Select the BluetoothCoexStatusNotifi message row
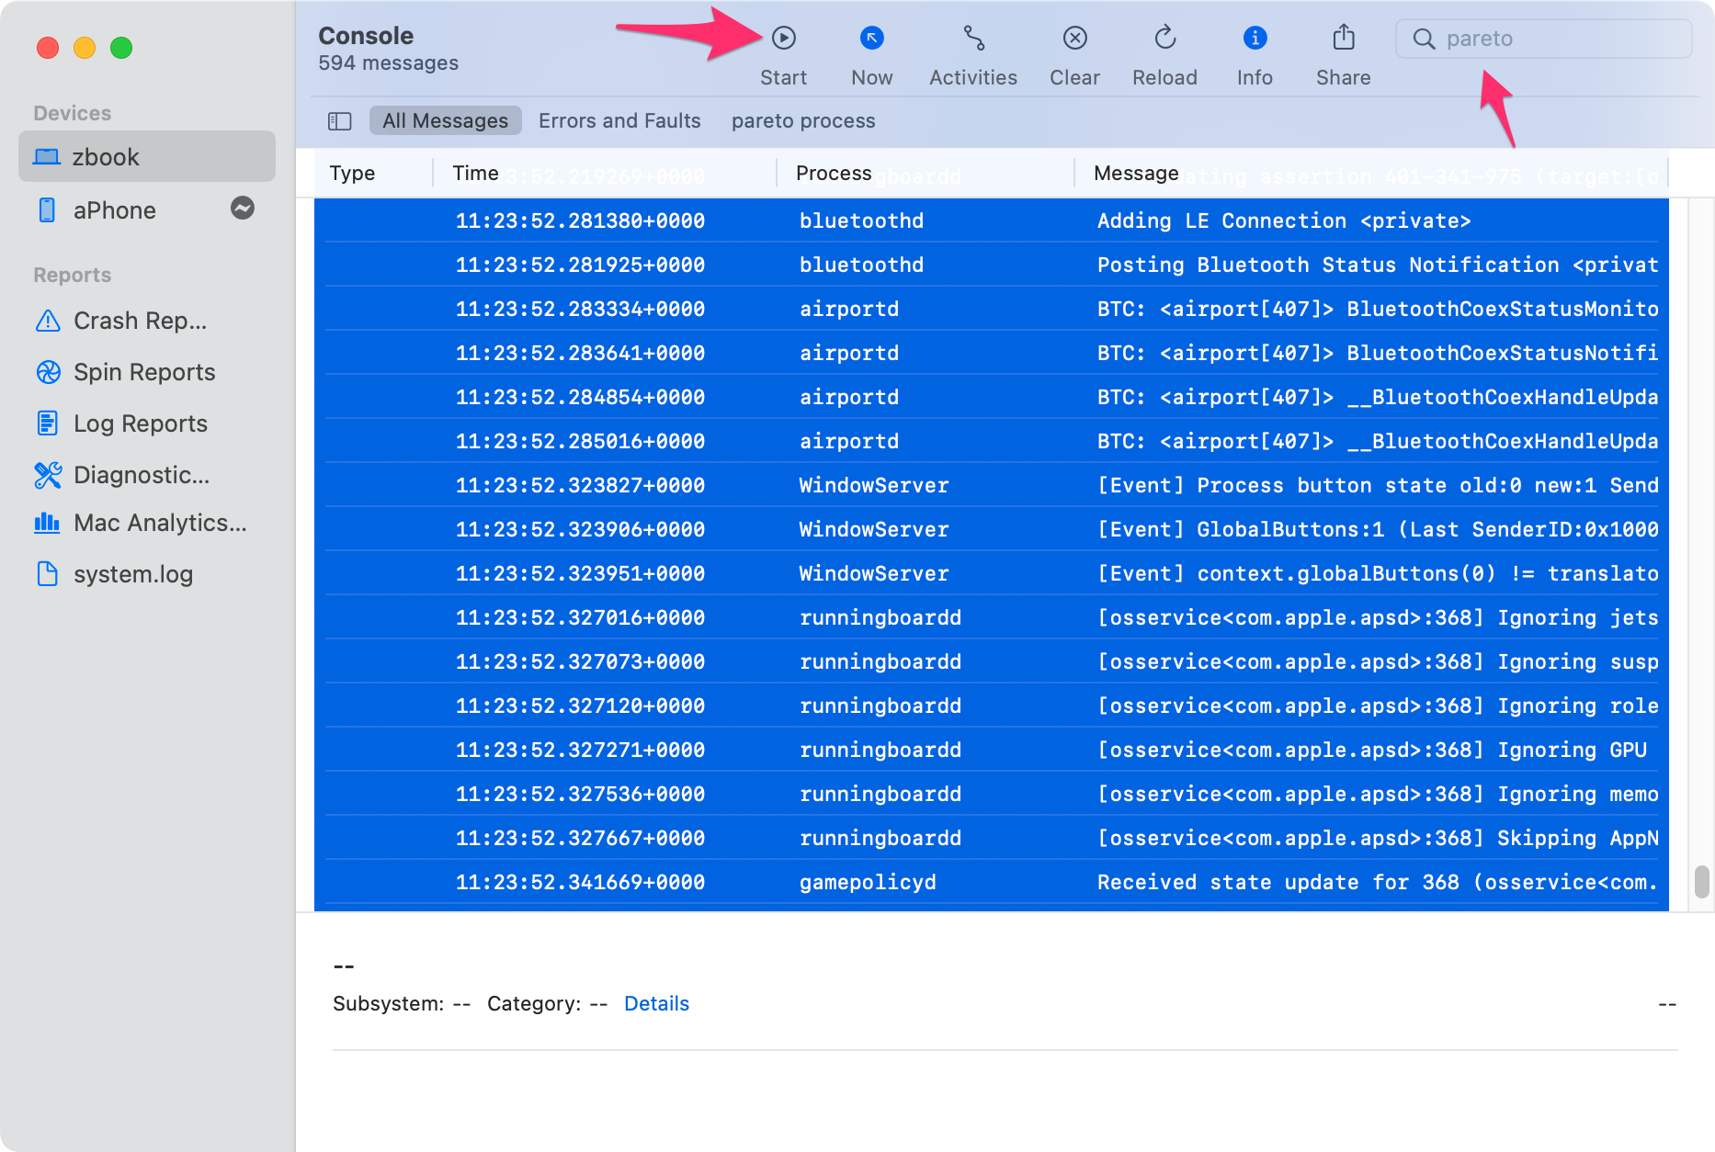 pyautogui.click(x=992, y=353)
